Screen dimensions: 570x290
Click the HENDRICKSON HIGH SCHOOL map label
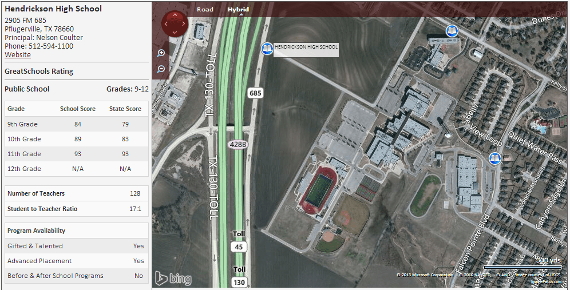click(306, 47)
